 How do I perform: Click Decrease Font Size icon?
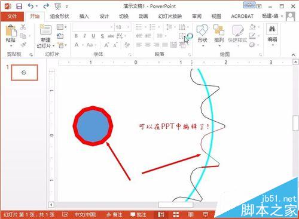pyautogui.click(x=115, y=45)
